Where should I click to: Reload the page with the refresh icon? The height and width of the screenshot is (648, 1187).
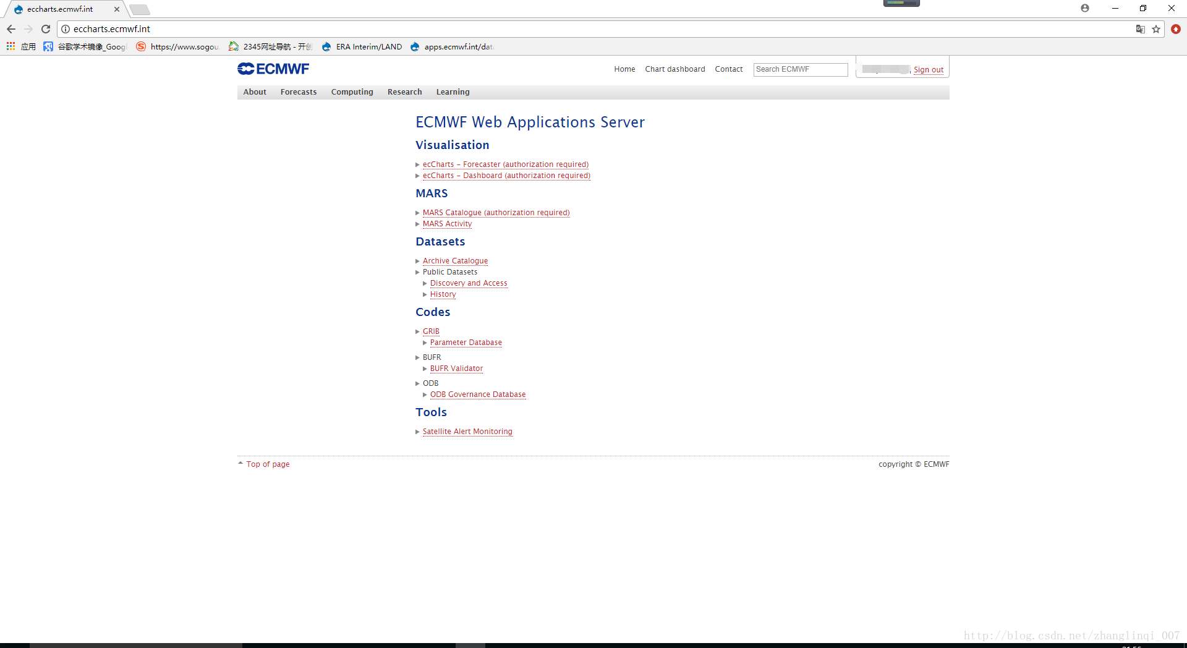[46, 29]
